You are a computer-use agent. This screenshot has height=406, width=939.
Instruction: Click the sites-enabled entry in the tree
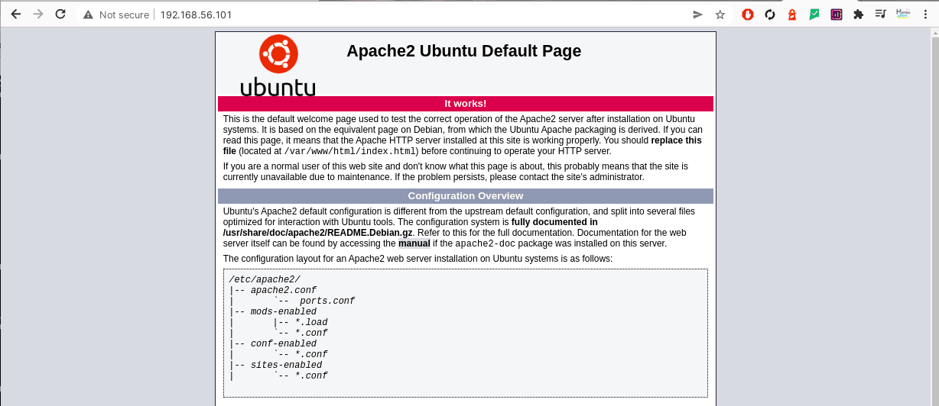pos(286,365)
